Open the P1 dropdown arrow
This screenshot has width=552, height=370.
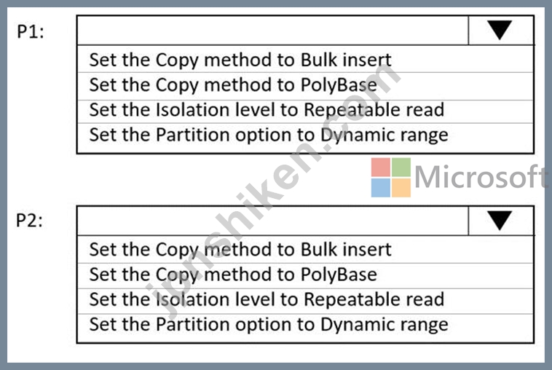click(500, 31)
